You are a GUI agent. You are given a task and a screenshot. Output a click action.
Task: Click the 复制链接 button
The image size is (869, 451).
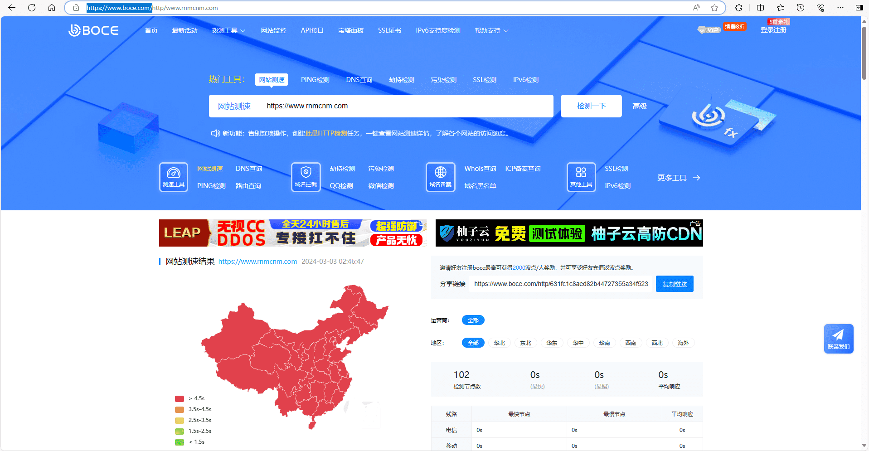click(674, 284)
